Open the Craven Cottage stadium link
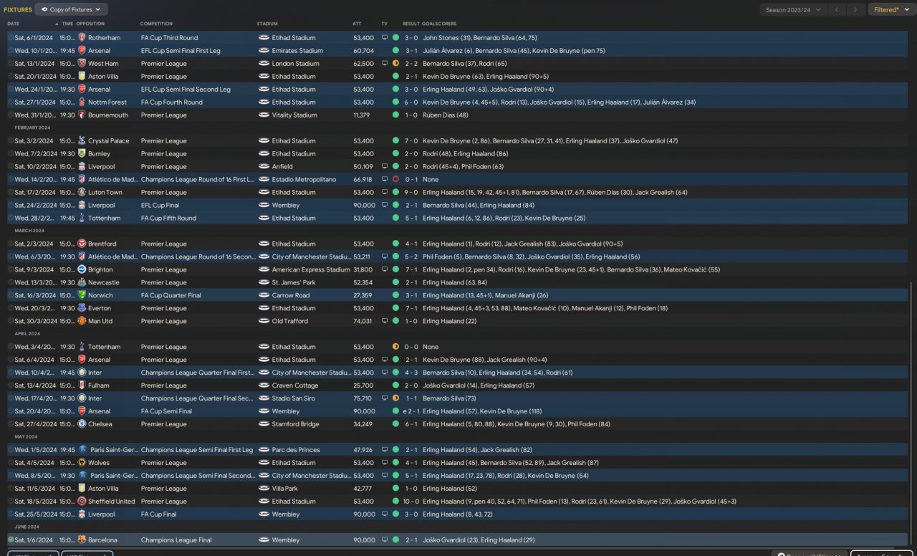917x556 pixels. click(x=295, y=386)
